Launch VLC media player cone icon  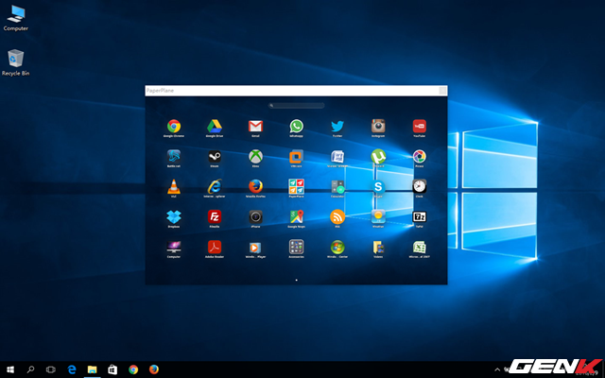click(173, 187)
